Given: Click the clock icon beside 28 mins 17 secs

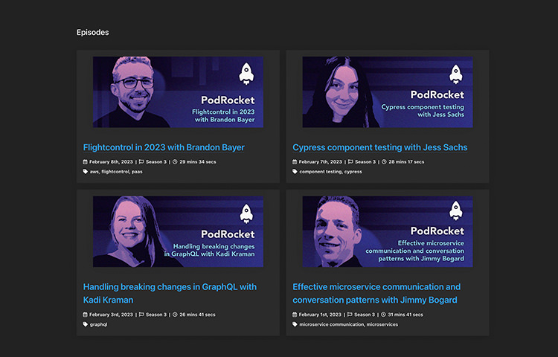Looking at the screenshot, I should (x=384, y=162).
